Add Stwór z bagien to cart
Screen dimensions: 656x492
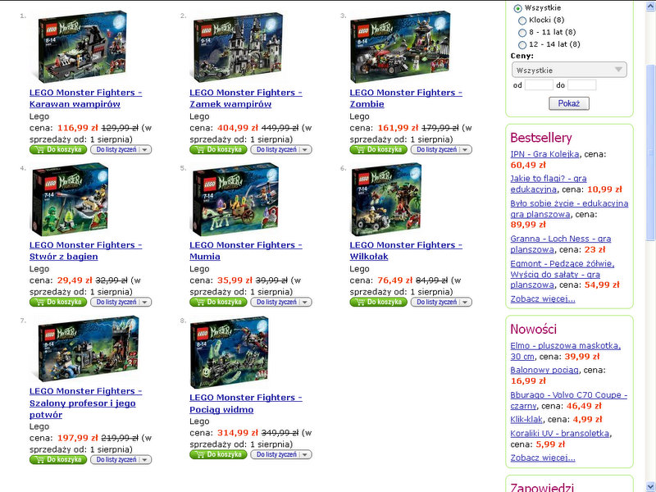(58, 302)
